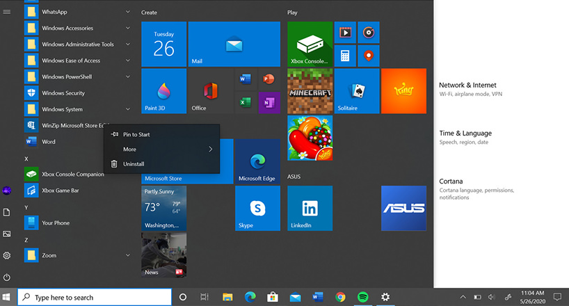569x306 pixels.
Task: Open the orange King tile
Action: pos(403,91)
